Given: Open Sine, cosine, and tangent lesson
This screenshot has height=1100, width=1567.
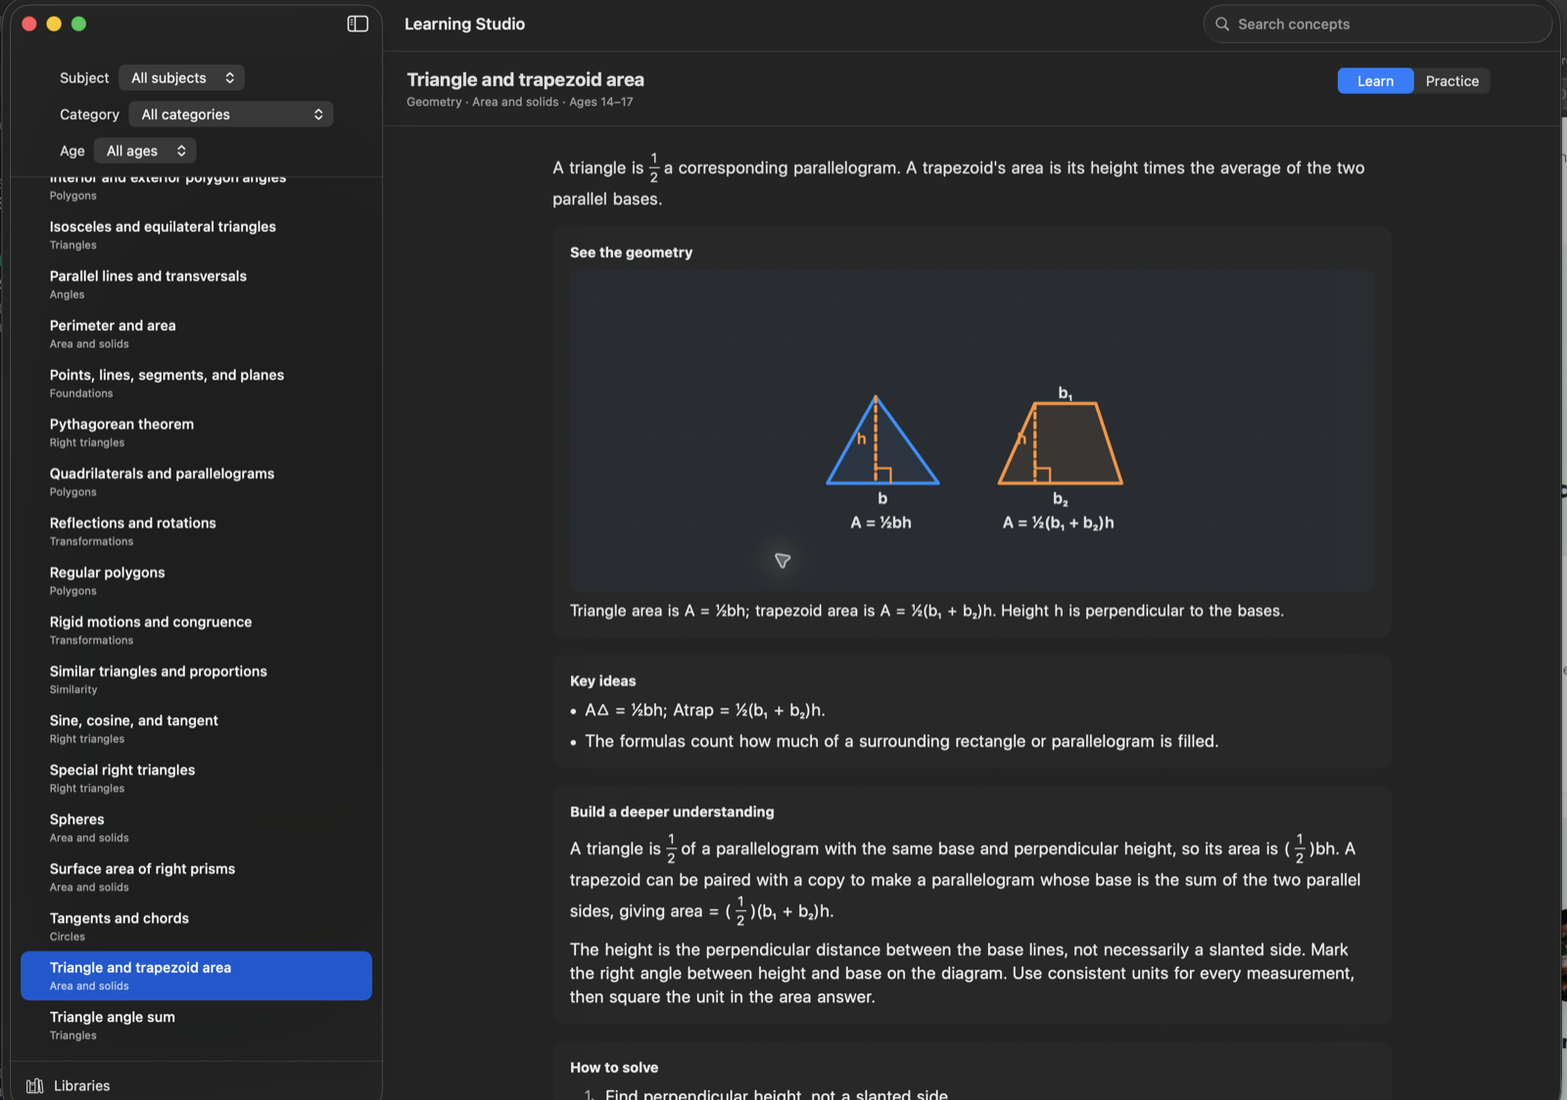Looking at the screenshot, I should (196, 729).
